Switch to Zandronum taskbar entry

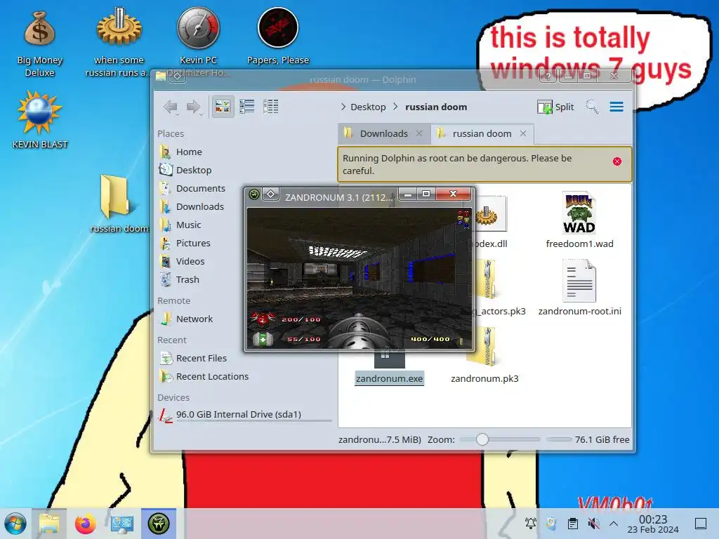pyautogui.click(x=159, y=524)
